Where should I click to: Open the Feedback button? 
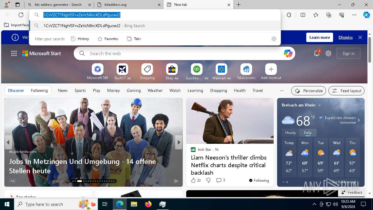352,192
